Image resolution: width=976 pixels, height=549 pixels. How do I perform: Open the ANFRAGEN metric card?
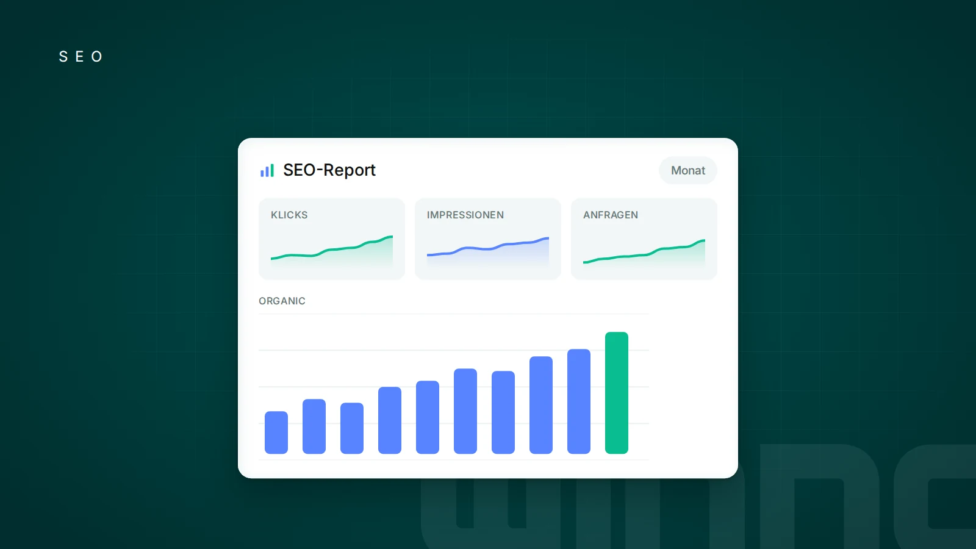pyautogui.click(x=644, y=239)
